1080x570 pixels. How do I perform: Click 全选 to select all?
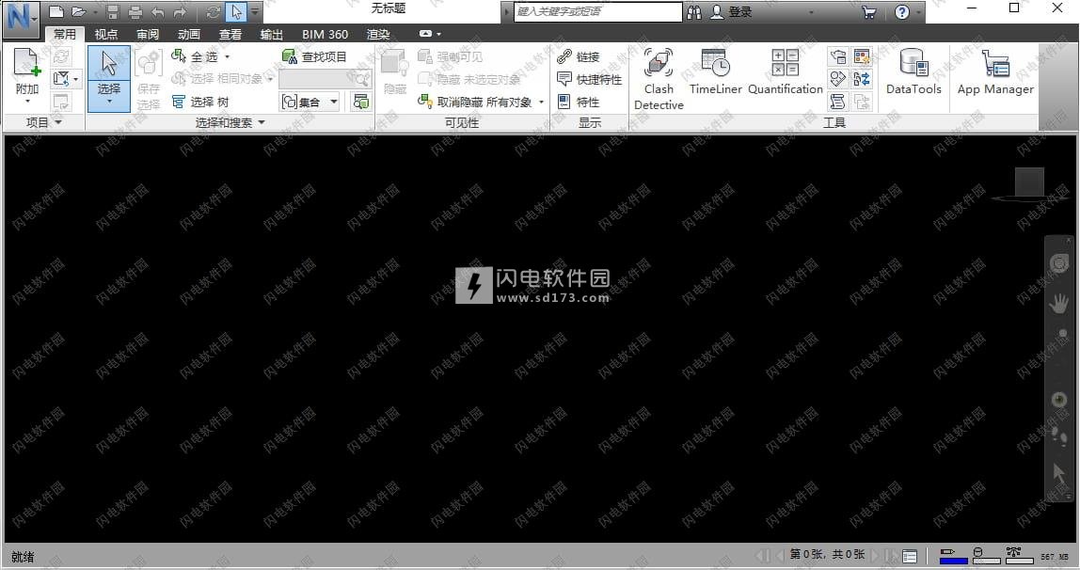(195, 57)
